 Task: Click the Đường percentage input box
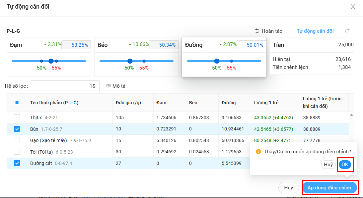[x=251, y=45]
